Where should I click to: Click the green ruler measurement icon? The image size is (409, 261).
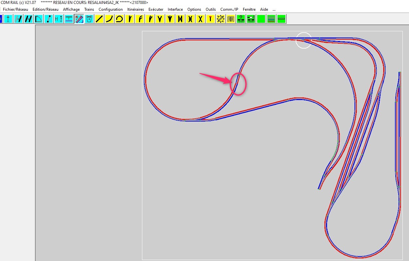[x=281, y=19]
